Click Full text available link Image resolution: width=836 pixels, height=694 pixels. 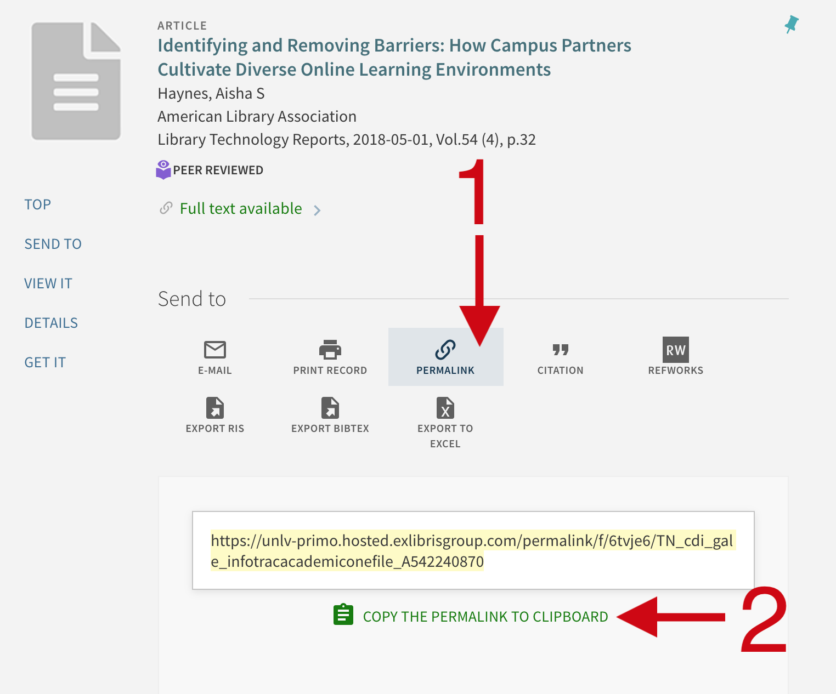(241, 209)
